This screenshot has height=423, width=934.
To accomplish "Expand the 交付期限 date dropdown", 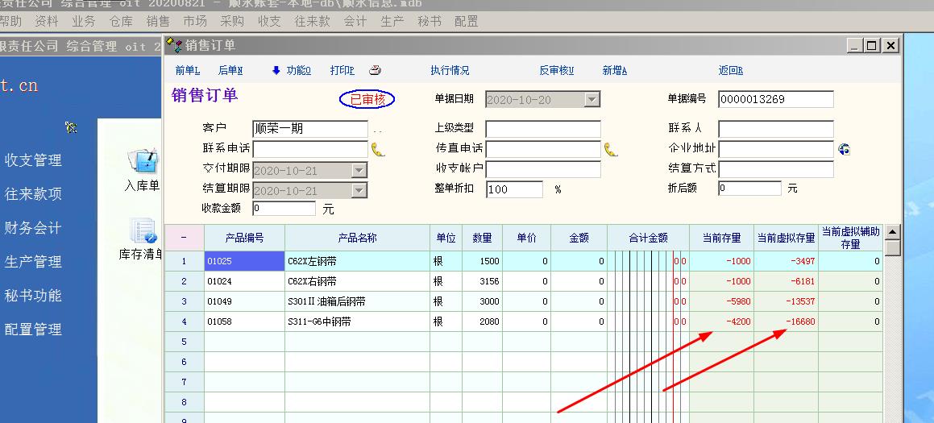I will tap(359, 170).
